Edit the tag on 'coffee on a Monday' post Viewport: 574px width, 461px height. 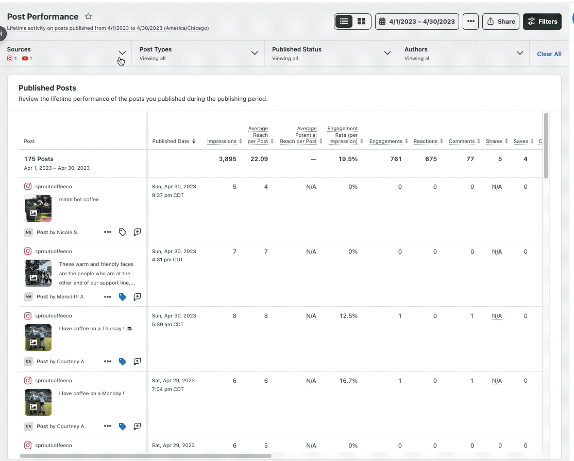coord(122,426)
